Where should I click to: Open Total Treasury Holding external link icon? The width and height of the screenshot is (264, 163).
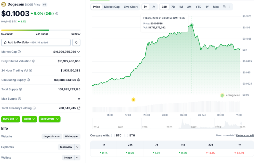pos(79,108)
